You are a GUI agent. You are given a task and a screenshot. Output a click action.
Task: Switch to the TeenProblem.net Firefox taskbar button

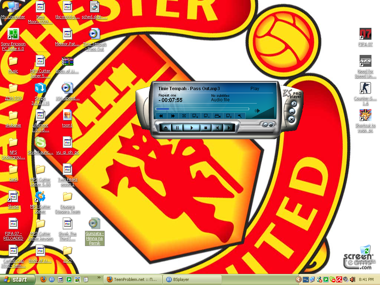132,279
